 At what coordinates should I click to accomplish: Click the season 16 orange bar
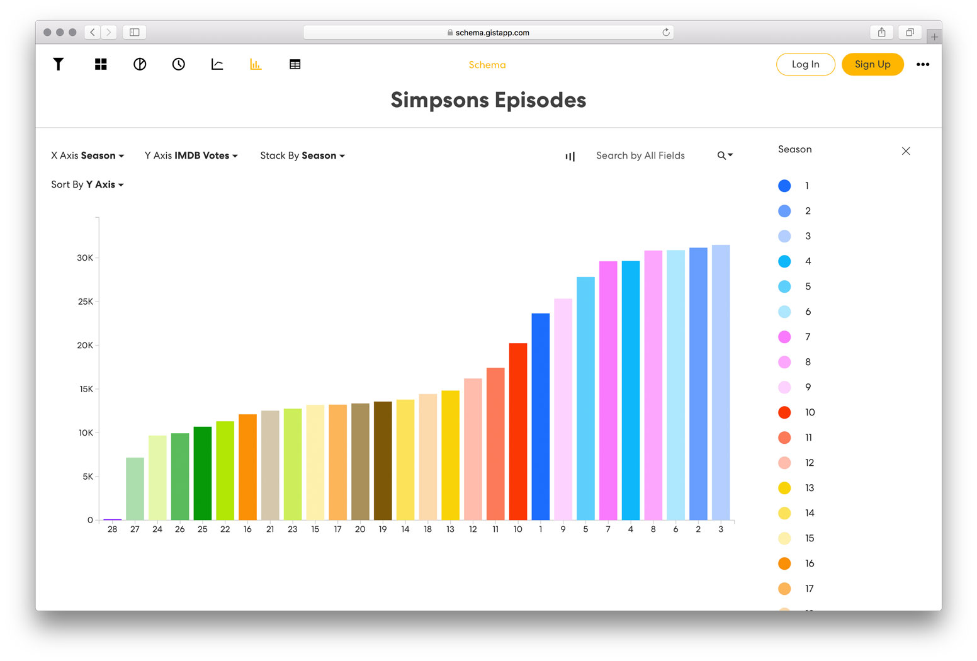[247, 467]
